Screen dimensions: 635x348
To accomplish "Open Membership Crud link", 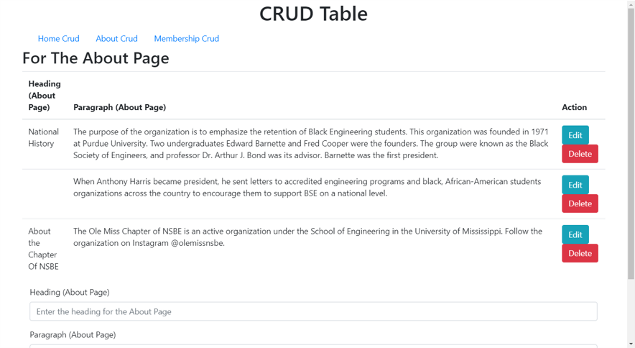I will pyautogui.click(x=186, y=39).
